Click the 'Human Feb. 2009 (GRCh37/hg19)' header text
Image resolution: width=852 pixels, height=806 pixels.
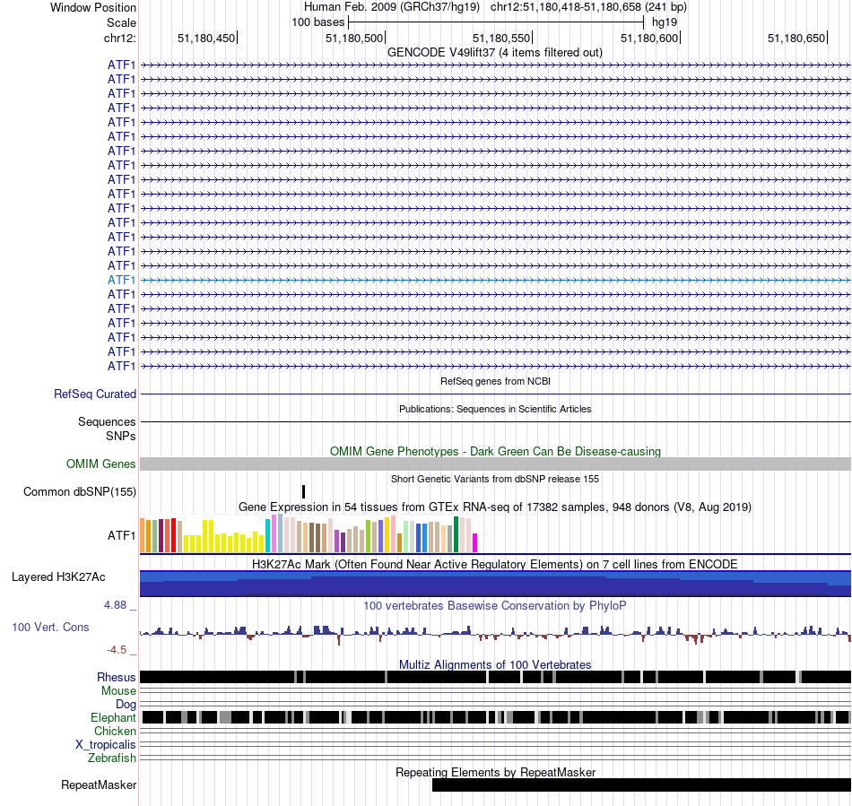(x=392, y=7)
